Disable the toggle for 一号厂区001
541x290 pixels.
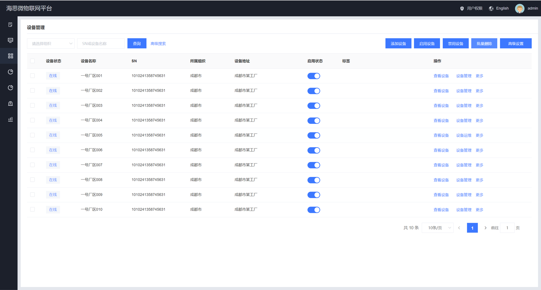coord(313,76)
